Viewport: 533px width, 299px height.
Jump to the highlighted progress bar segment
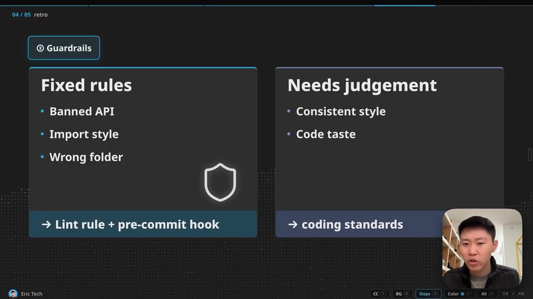(404, 5)
